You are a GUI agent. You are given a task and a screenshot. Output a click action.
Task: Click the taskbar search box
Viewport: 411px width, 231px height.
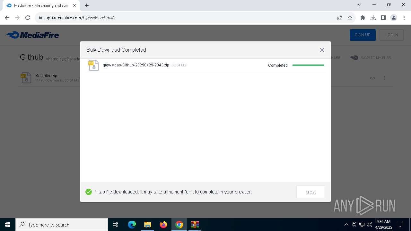[62, 225]
